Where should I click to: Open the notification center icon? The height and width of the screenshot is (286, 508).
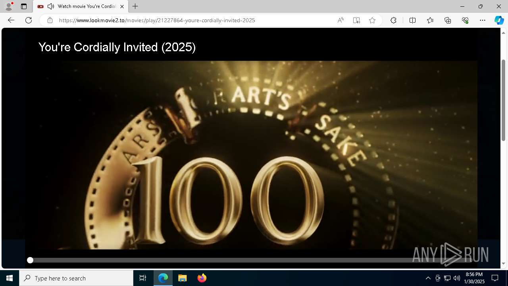pyautogui.click(x=495, y=278)
